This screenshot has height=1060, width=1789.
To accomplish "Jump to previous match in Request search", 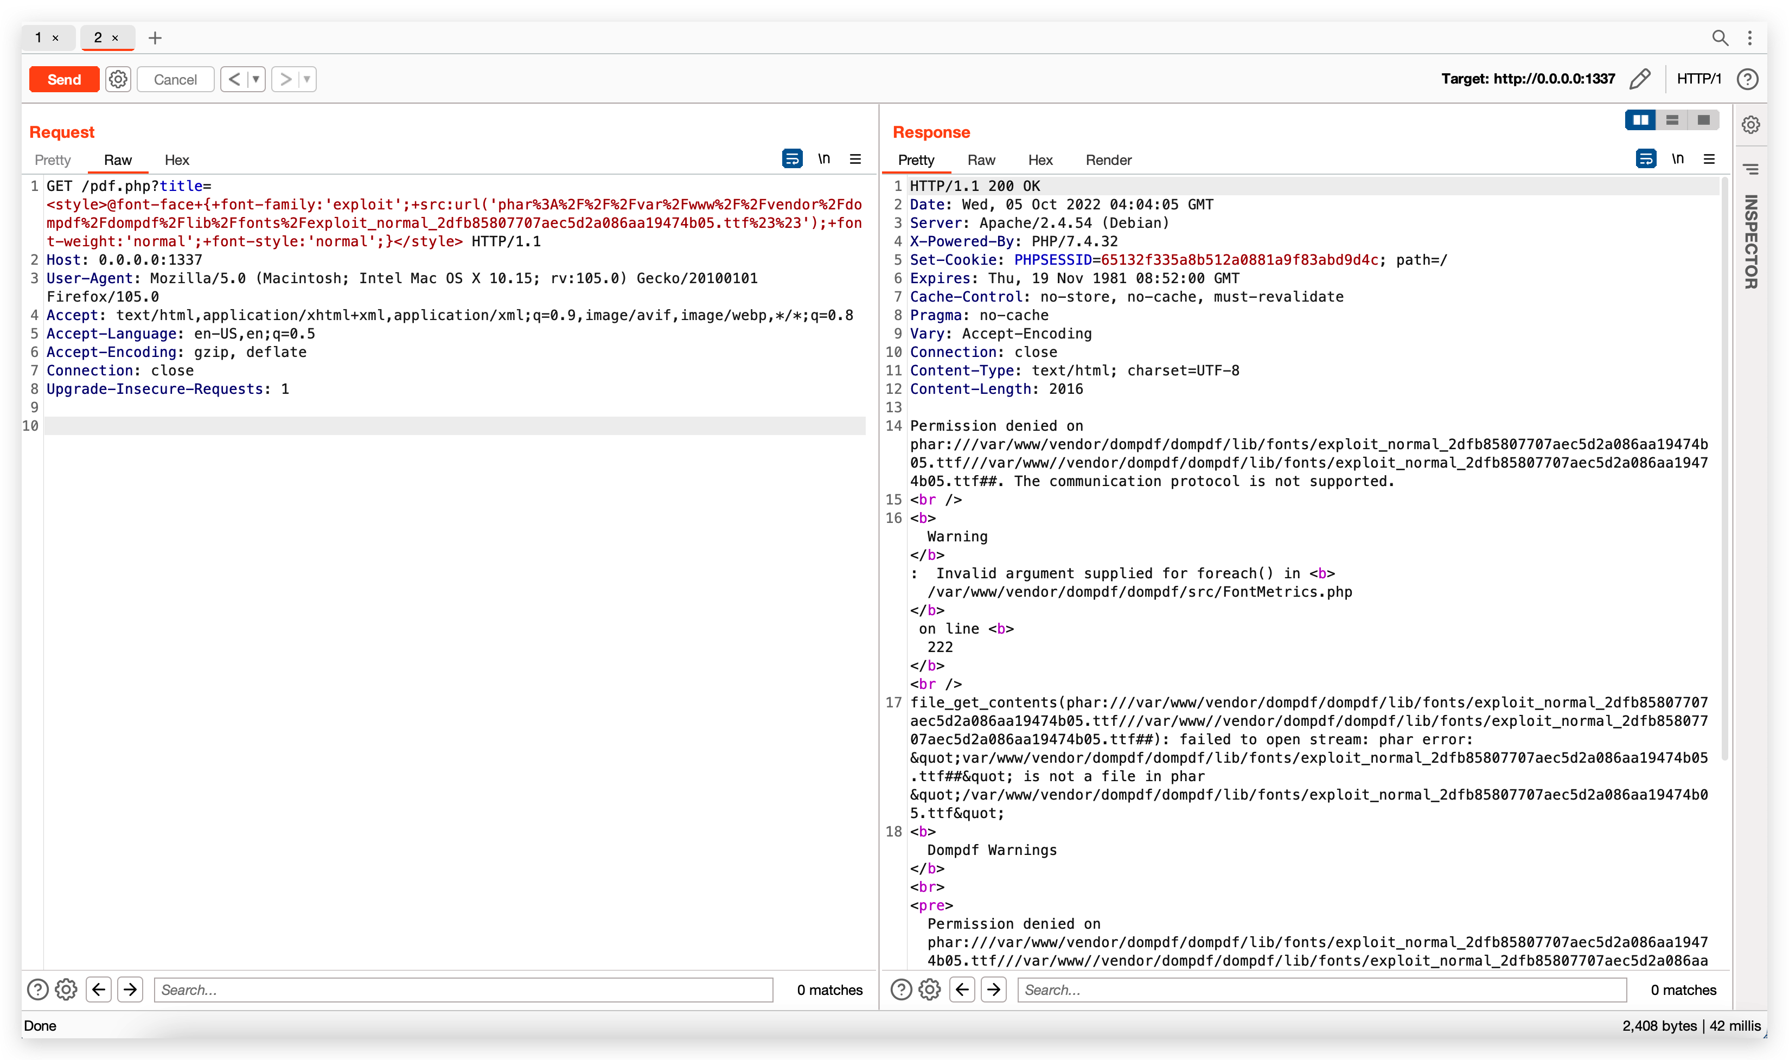I will pyautogui.click(x=99, y=989).
